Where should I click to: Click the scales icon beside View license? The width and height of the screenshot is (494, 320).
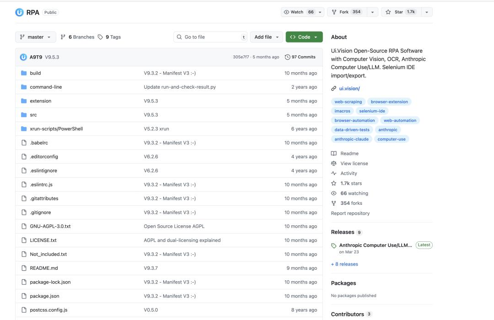pos(333,164)
